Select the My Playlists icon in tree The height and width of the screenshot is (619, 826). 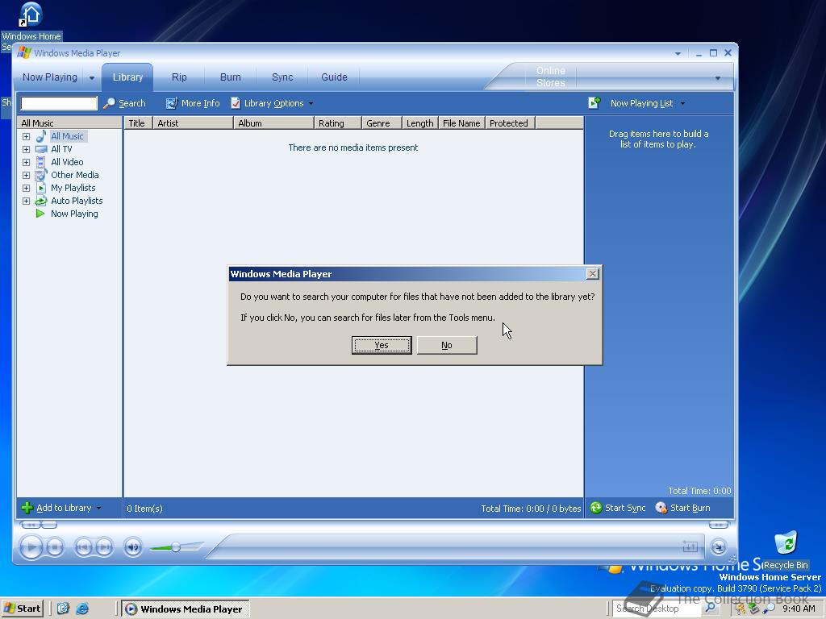41,188
